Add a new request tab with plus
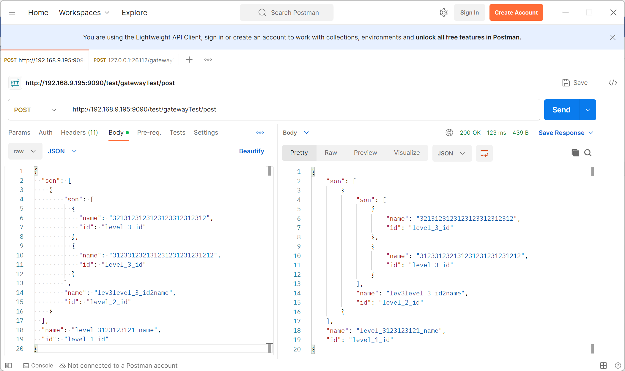Image resolution: width=625 pixels, height=371 pixels. coord(189,60)
